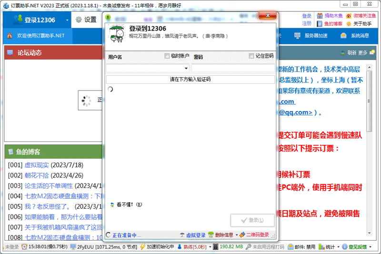This screenshot has height=254, width=381.
Task: Click the bar chart icon beside 统计
Action: point(321,247)
